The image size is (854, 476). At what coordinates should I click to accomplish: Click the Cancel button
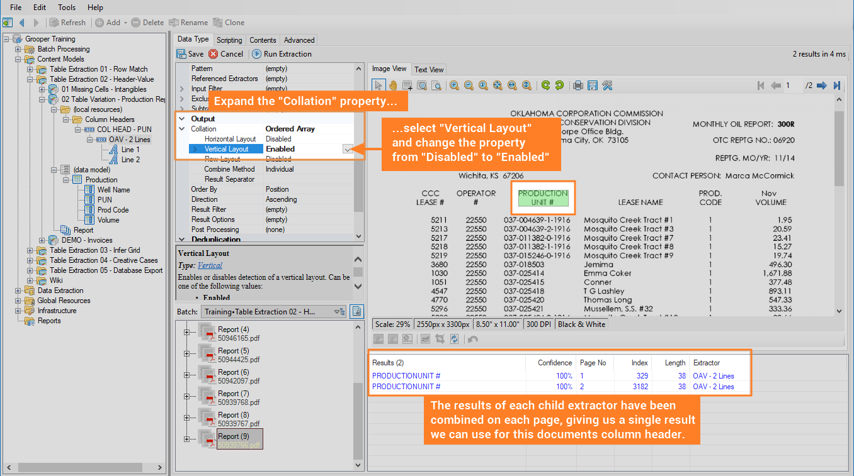[226, 54]
